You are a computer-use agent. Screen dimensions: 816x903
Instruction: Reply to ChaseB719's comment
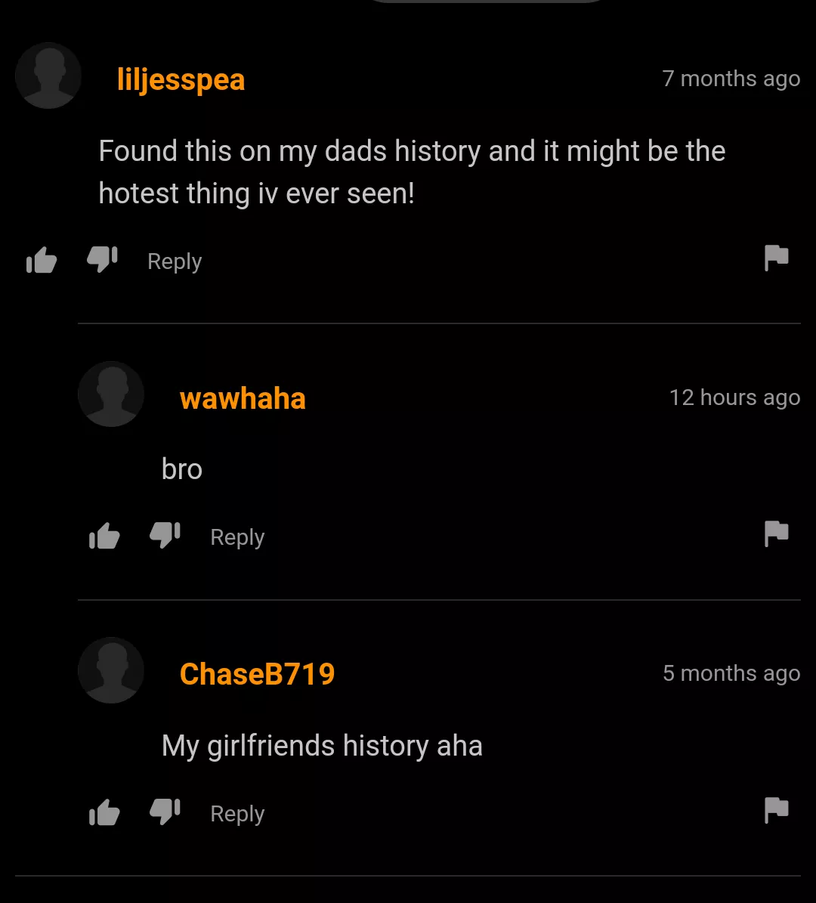(x=237, y=814)
